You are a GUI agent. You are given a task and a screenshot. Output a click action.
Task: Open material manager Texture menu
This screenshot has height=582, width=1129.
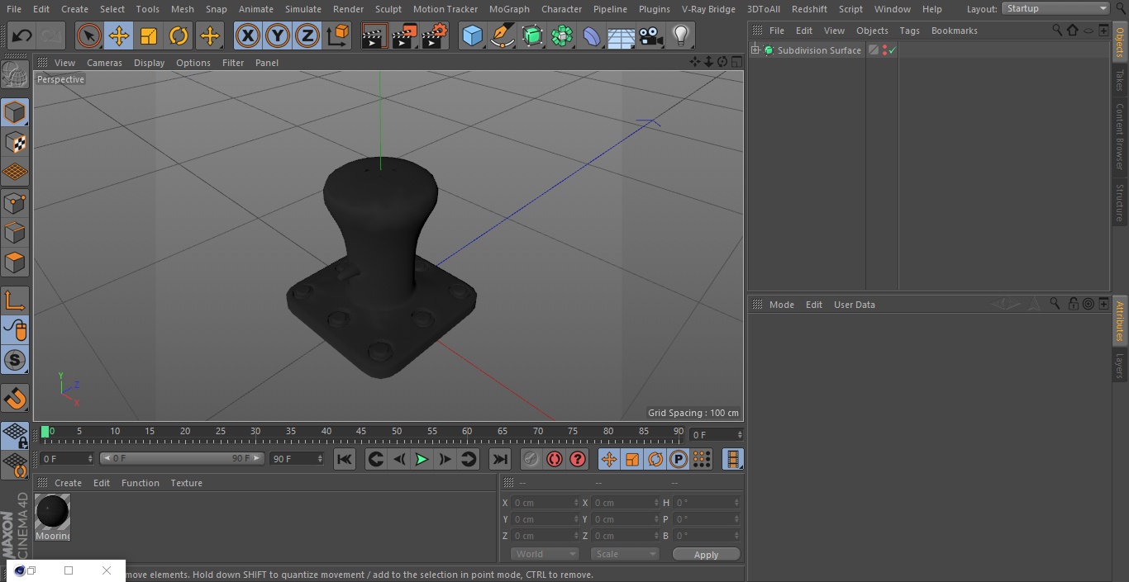pos(187,483)
